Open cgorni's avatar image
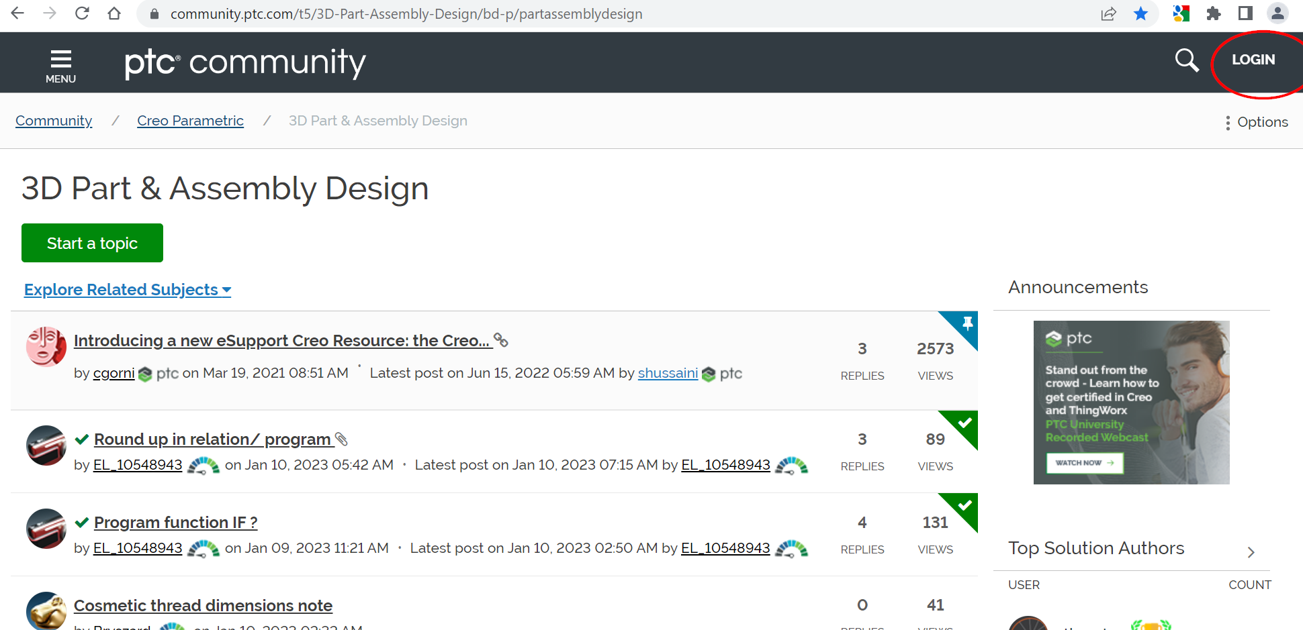 click(x=45, y=346)
